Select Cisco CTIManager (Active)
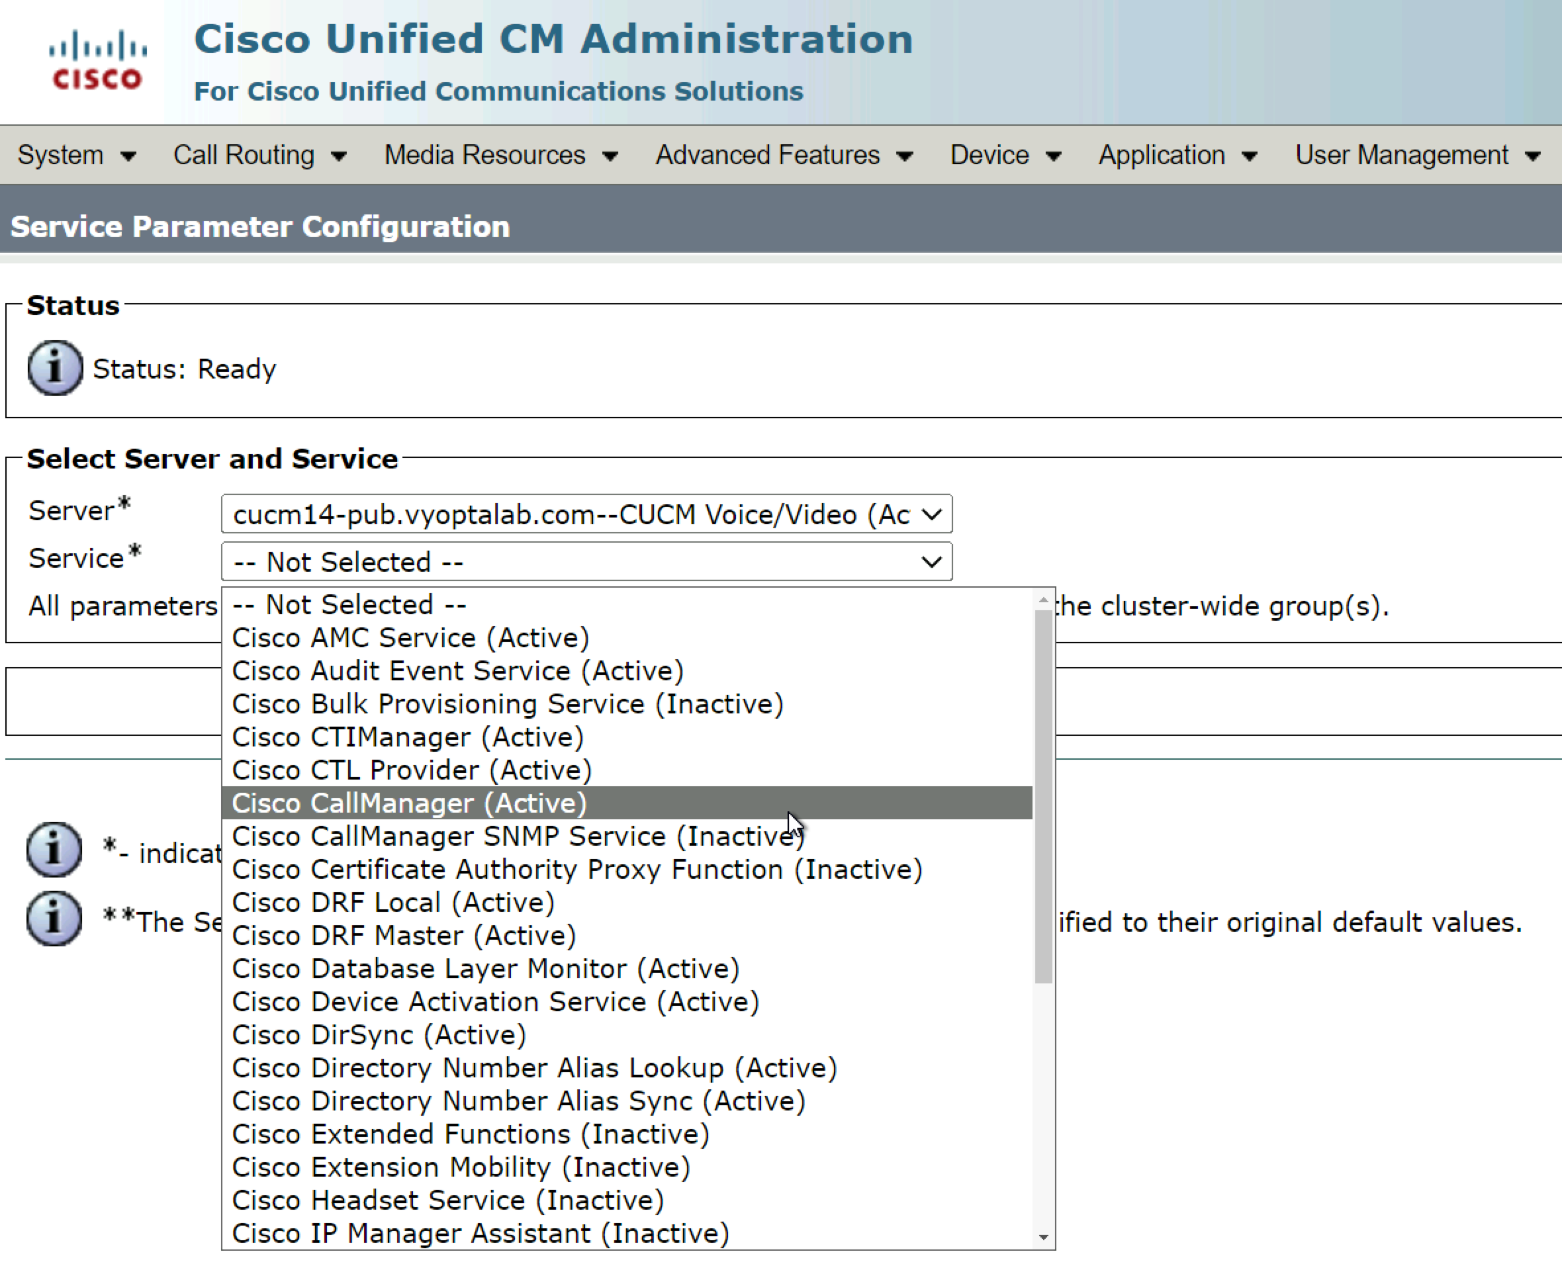 (x=627, y=737)
